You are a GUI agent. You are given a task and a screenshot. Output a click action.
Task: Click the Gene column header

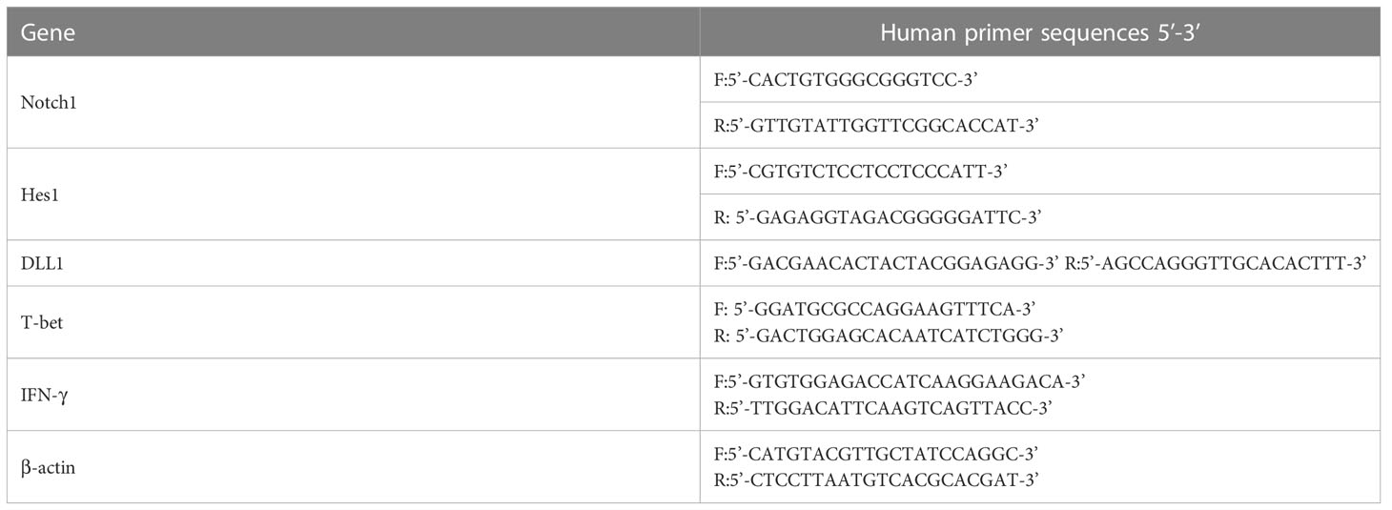tap(48, 32)
